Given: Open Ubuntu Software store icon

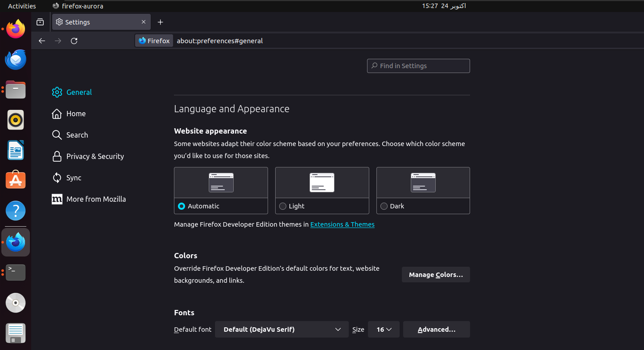Looking at the screenshot, I should (x=16, y=180).
